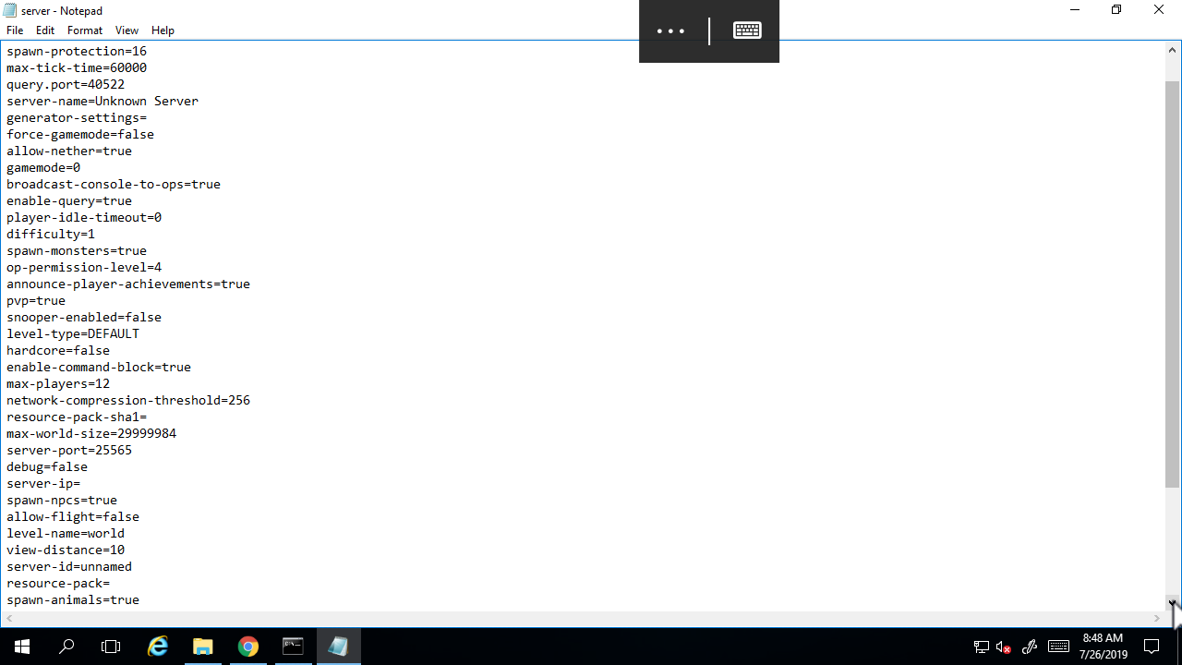Click the 'debug=false' line
This screenshot has height=665, width=1182.
tap(47, 466)
